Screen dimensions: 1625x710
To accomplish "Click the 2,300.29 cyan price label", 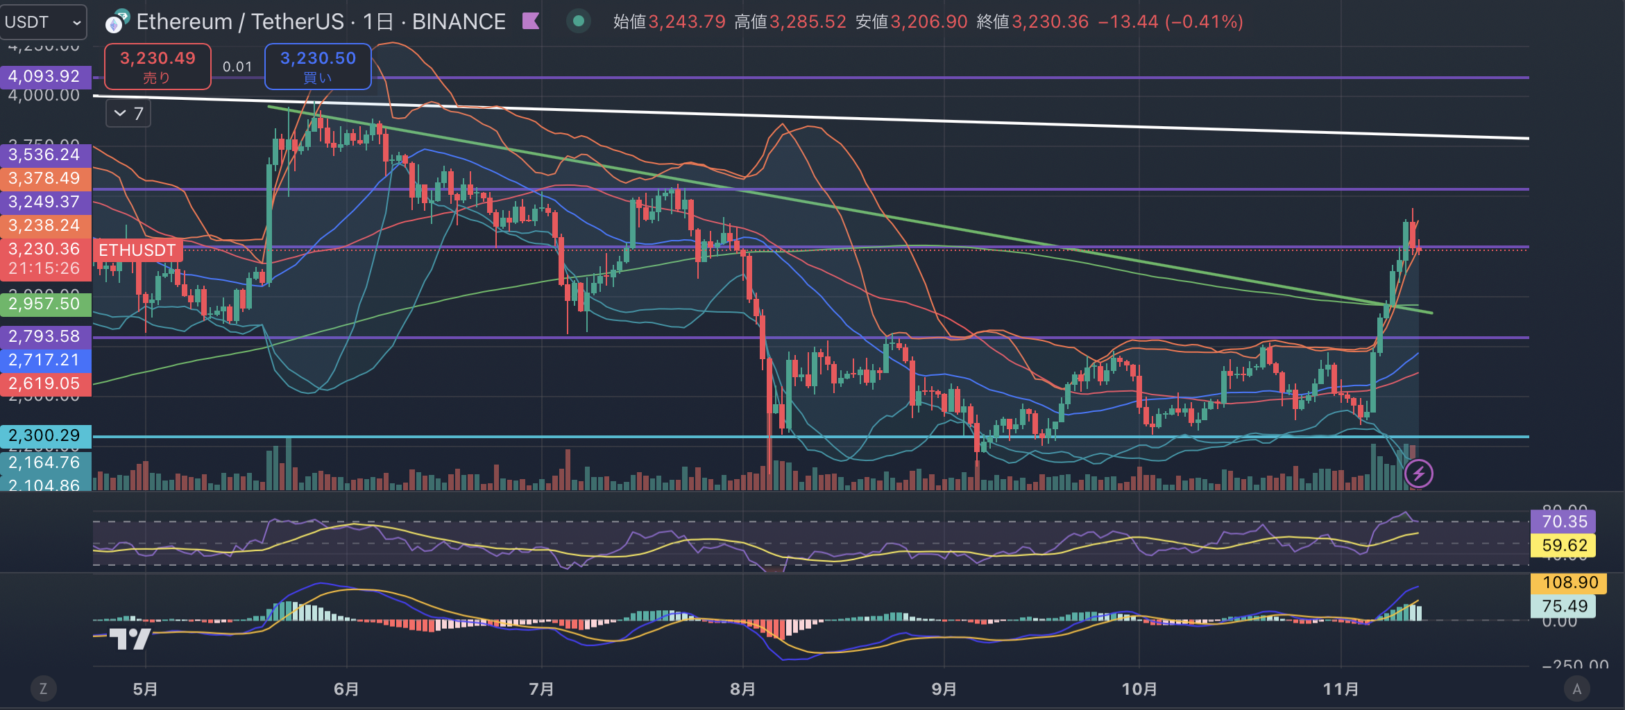I will coord(46,435).
